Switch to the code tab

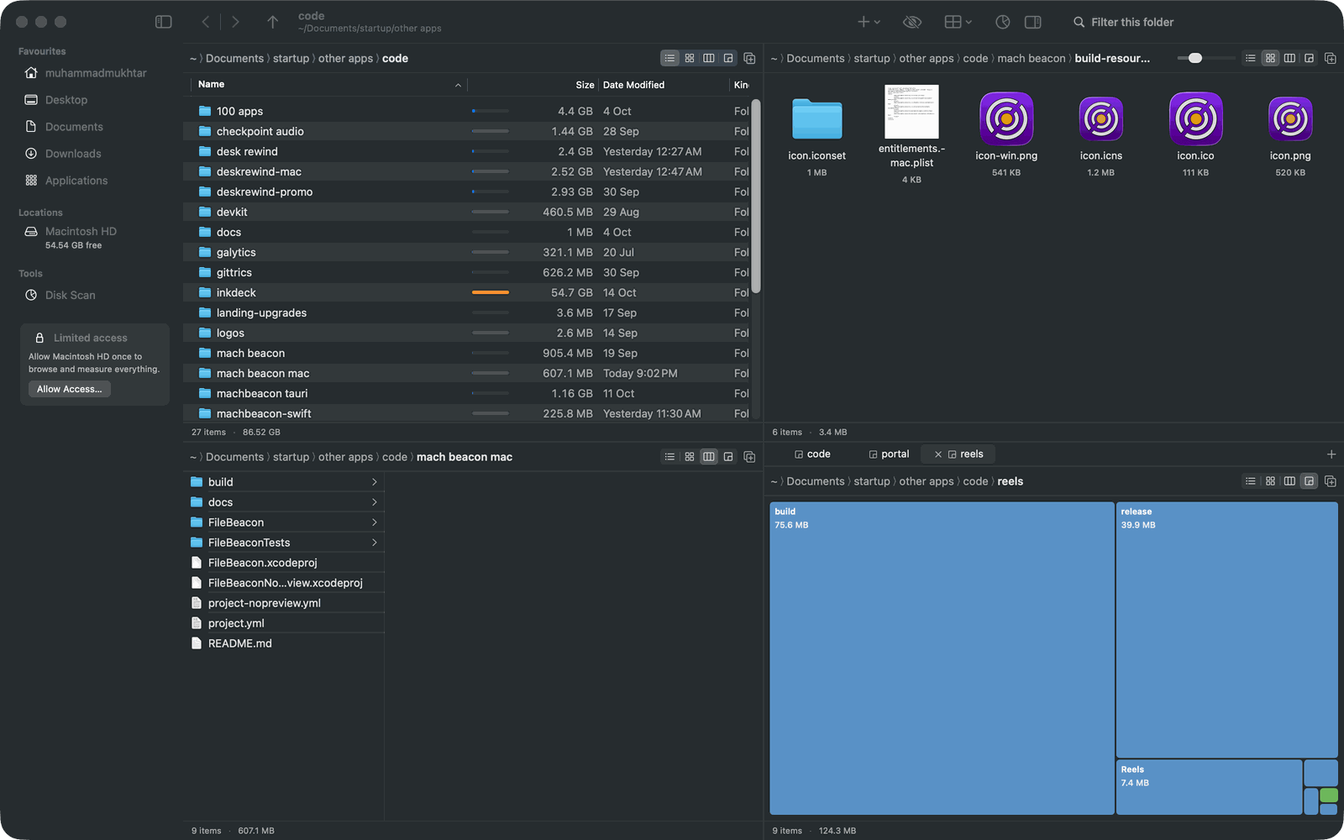point(812,454)
